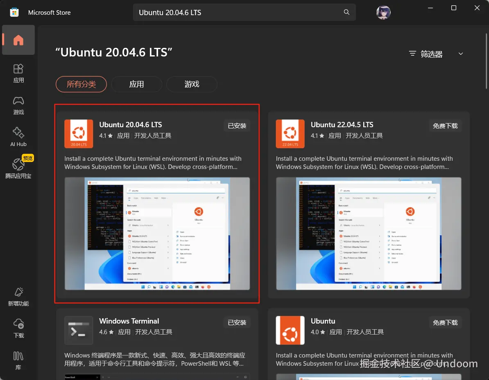489x380 pixels.
Task: Click the “Ubuntu 20.04.6 LTS” results heading
Action: (x=114, y=52)
